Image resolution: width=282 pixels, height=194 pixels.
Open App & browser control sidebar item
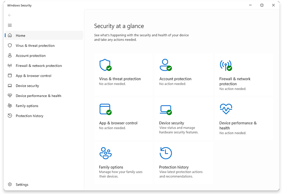pos(33,76)
